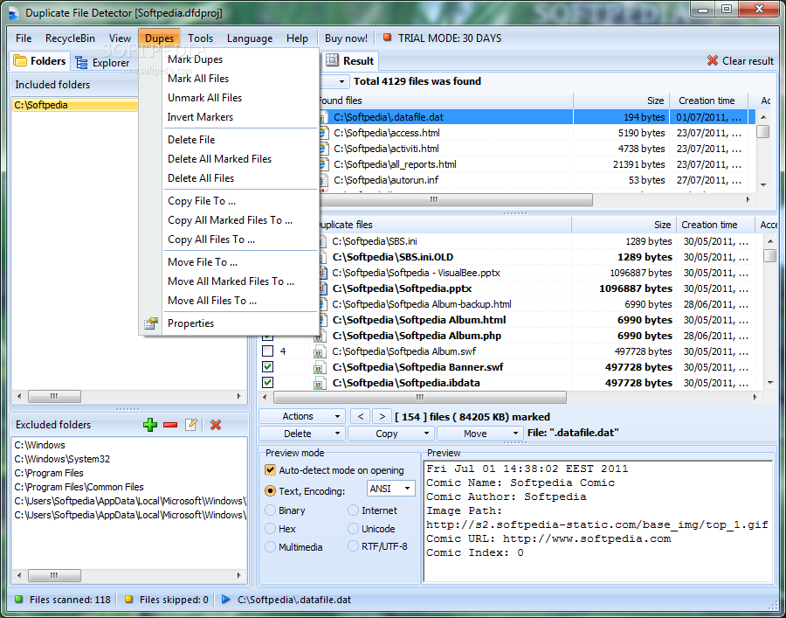Viewport: 786px width, 618px height.
Task: Click the next (>) navigation button
Action: tap(383, 416)
